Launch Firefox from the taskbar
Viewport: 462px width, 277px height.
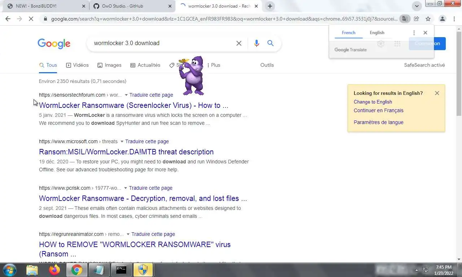pyautogui.click(x=55, y=270)
